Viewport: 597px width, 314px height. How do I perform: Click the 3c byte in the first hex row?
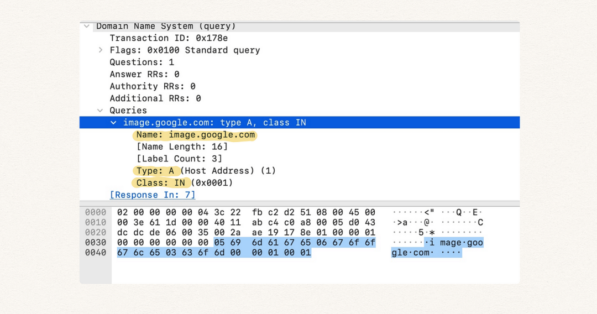tap(219, 212)
